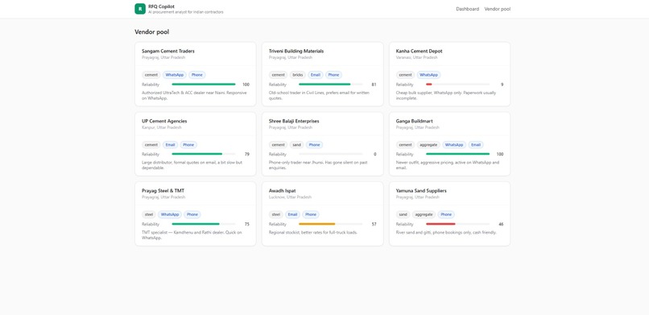Click Email tag on Awadh Ispat

292,214
